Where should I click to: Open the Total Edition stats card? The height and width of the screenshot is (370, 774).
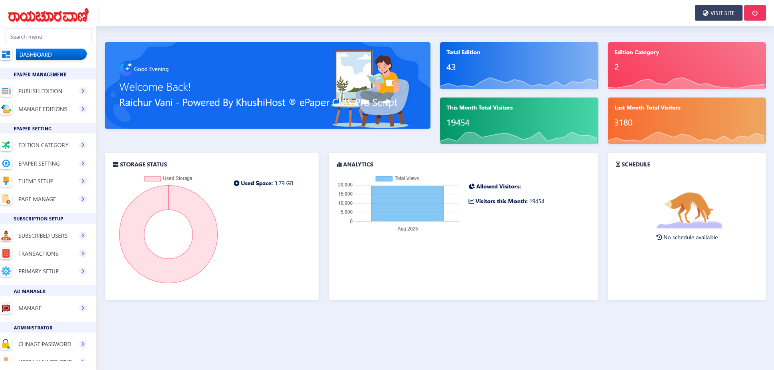(519, 65)
